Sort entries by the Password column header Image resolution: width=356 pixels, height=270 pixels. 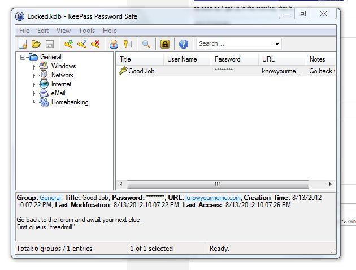click(x=235, y=59)
